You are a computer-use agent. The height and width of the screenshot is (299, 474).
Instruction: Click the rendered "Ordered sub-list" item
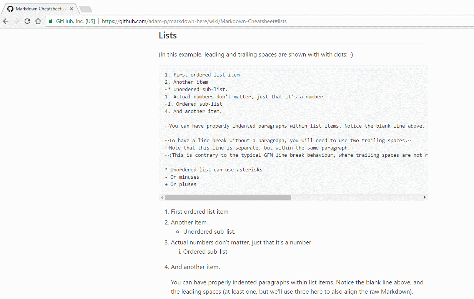[205, 252]
